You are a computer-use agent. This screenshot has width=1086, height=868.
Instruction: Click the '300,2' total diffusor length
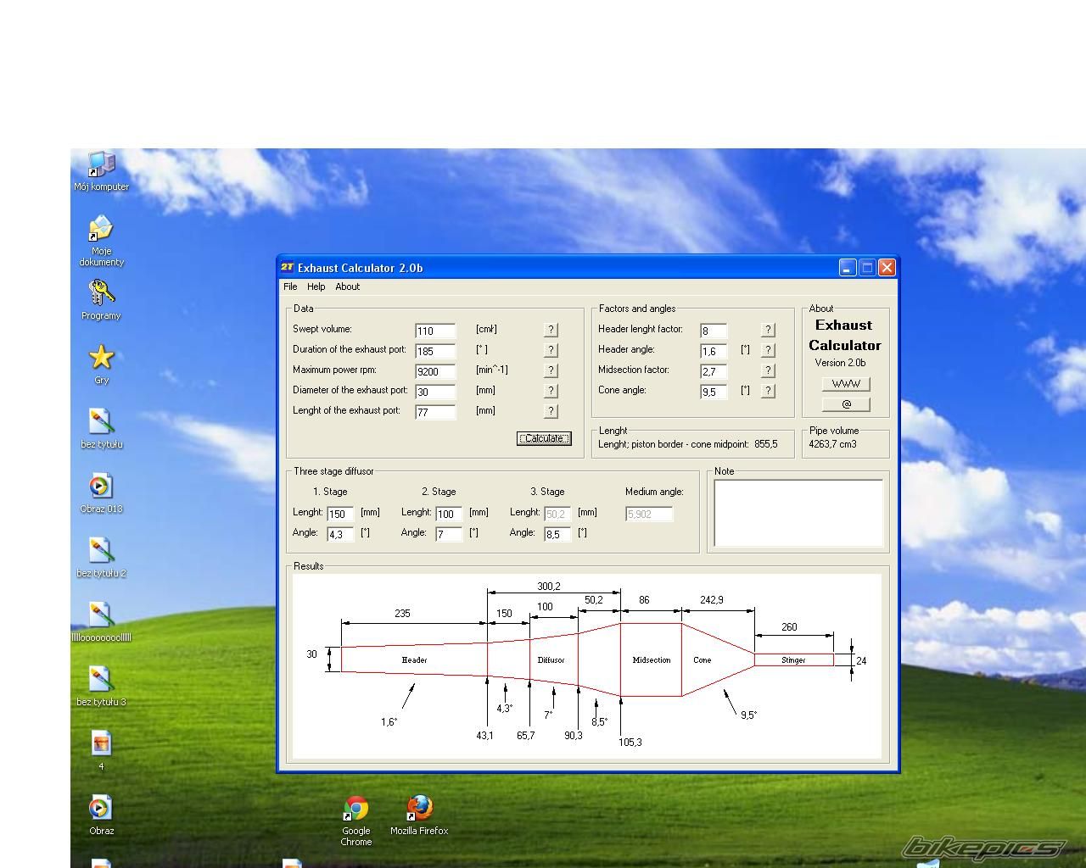(549, 586)
